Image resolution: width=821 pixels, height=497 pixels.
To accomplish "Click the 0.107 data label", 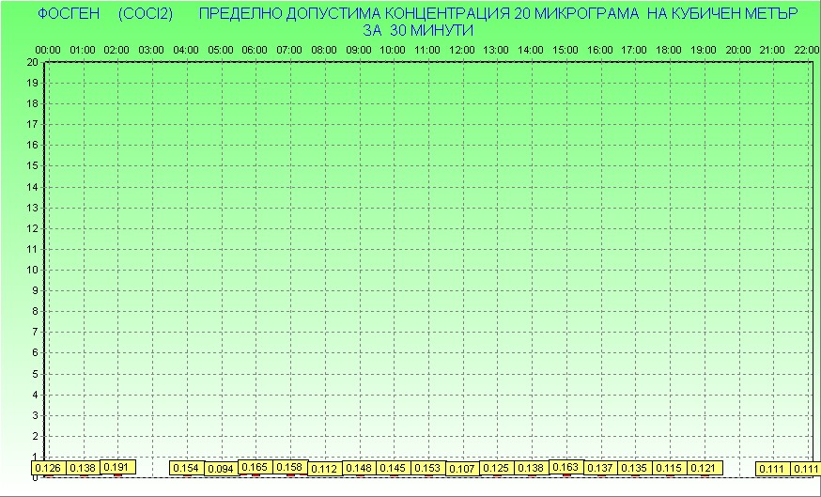I will (462, 469).
